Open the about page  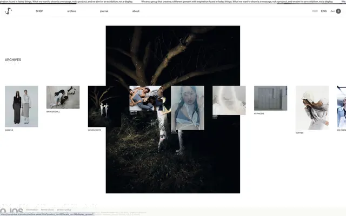tap(136, 11)
